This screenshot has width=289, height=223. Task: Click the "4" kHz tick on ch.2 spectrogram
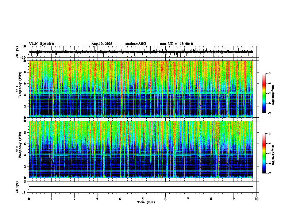coord(25,155)
